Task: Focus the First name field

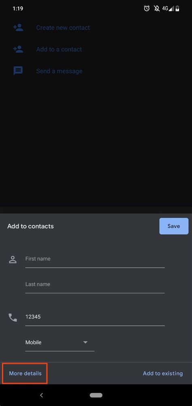Action: 95,260
